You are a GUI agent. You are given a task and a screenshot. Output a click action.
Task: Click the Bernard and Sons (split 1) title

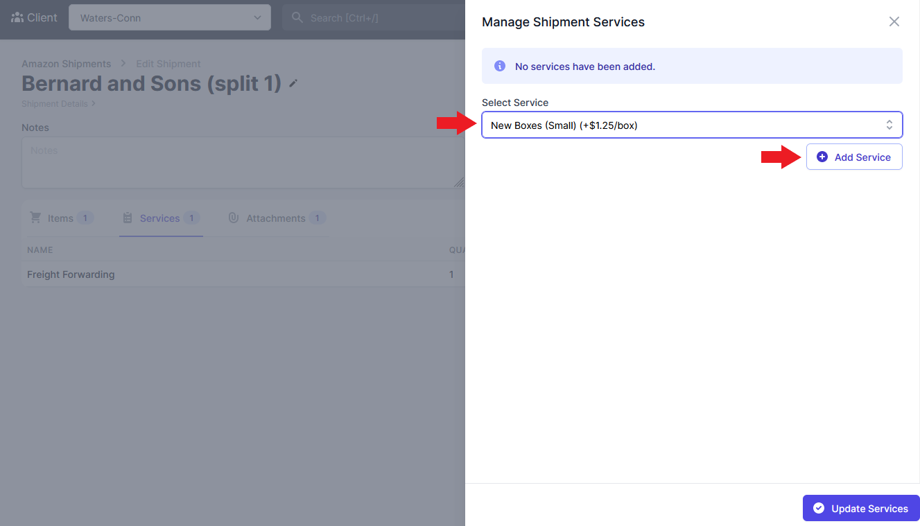pyautogui.click(x=151, y=83)
